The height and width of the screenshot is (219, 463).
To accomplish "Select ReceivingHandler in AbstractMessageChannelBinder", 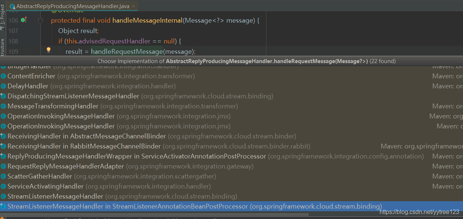I will [231, 136].
